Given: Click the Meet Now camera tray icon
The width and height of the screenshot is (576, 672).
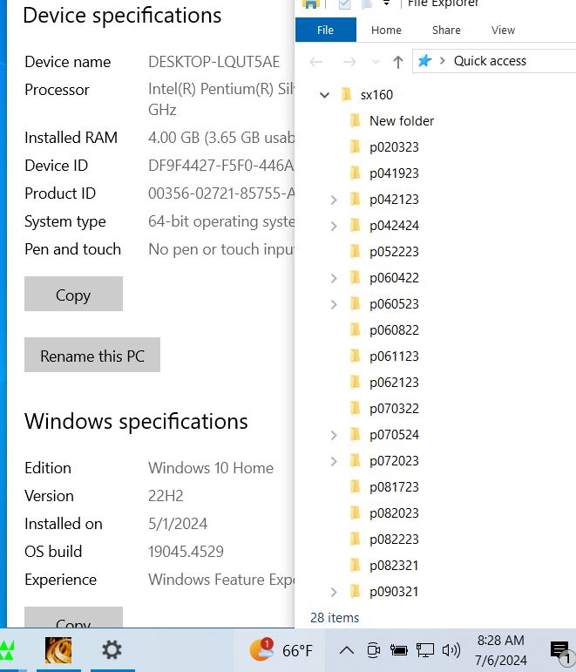Looking at the screenshot, I should pyautogui.click(x=374, y=650).
